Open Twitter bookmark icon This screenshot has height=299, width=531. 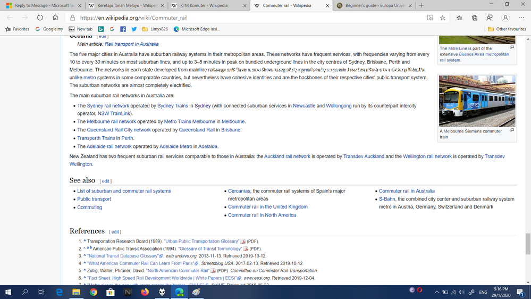click(134, 29)
